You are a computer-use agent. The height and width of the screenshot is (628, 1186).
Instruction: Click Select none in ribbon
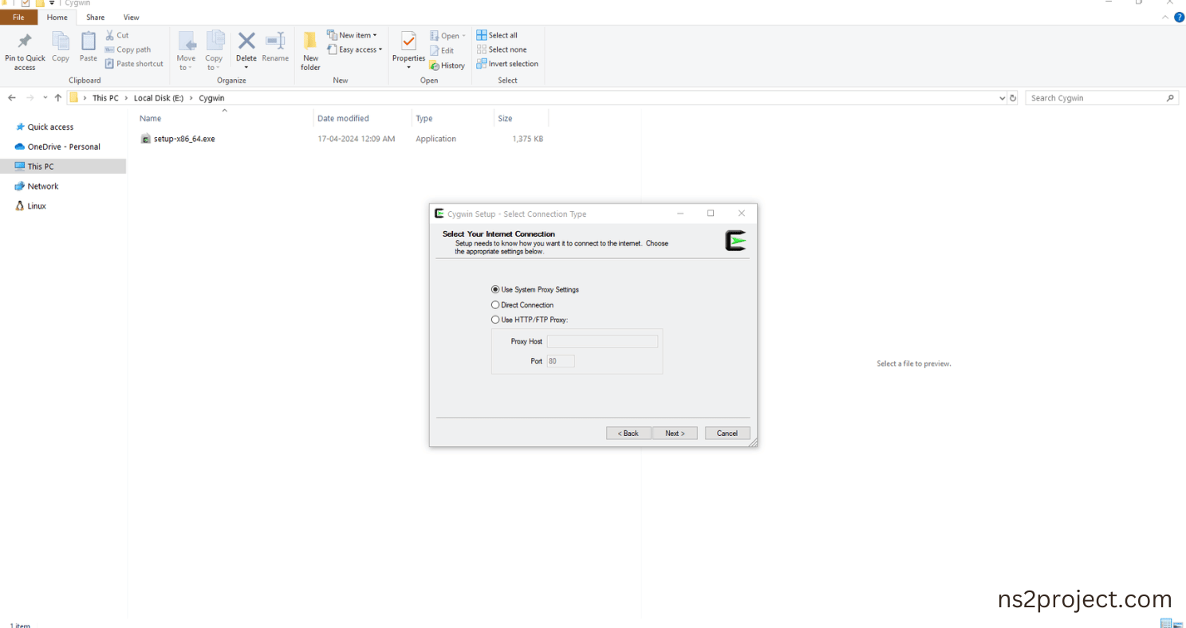pos(502,49)
